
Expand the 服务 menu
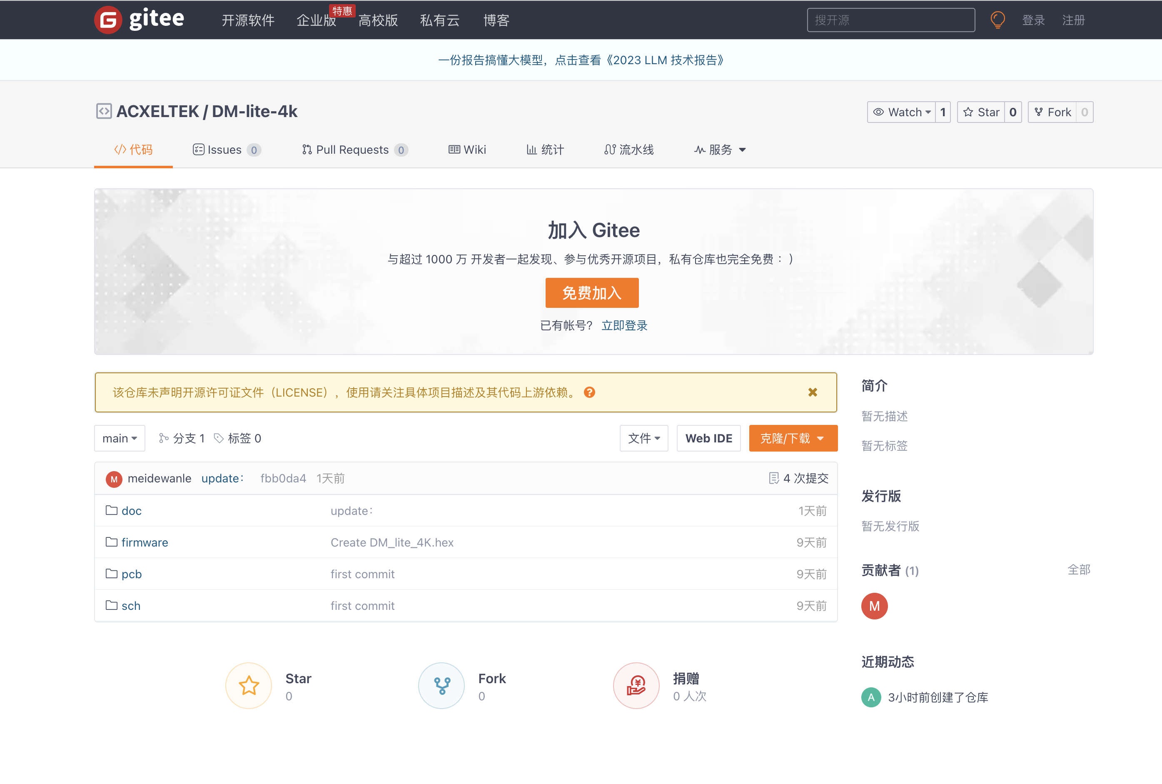(x=720, y=150)
